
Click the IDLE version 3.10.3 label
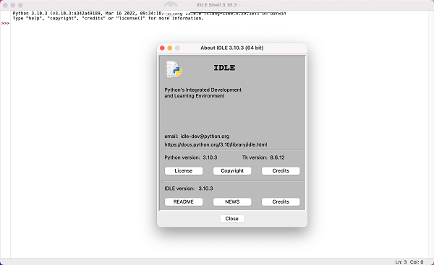[x=189, y=188]
